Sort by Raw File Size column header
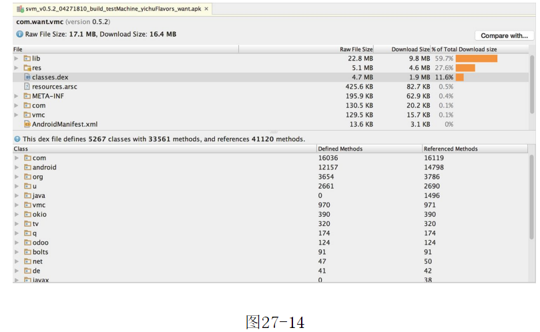 (x=356, y=49)
